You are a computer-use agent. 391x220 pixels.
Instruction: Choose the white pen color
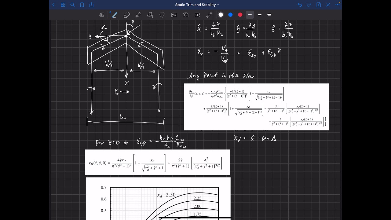pos(221,15)
